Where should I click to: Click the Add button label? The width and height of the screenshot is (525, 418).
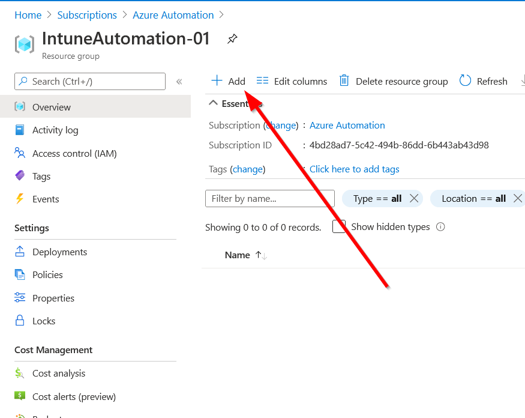tap(237, 82)
